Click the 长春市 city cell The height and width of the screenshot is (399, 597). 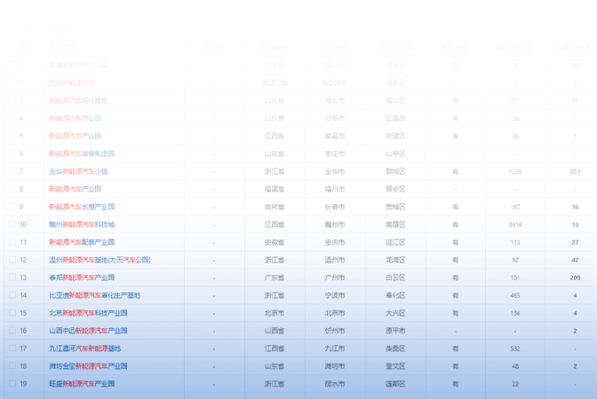coord(335,207)
